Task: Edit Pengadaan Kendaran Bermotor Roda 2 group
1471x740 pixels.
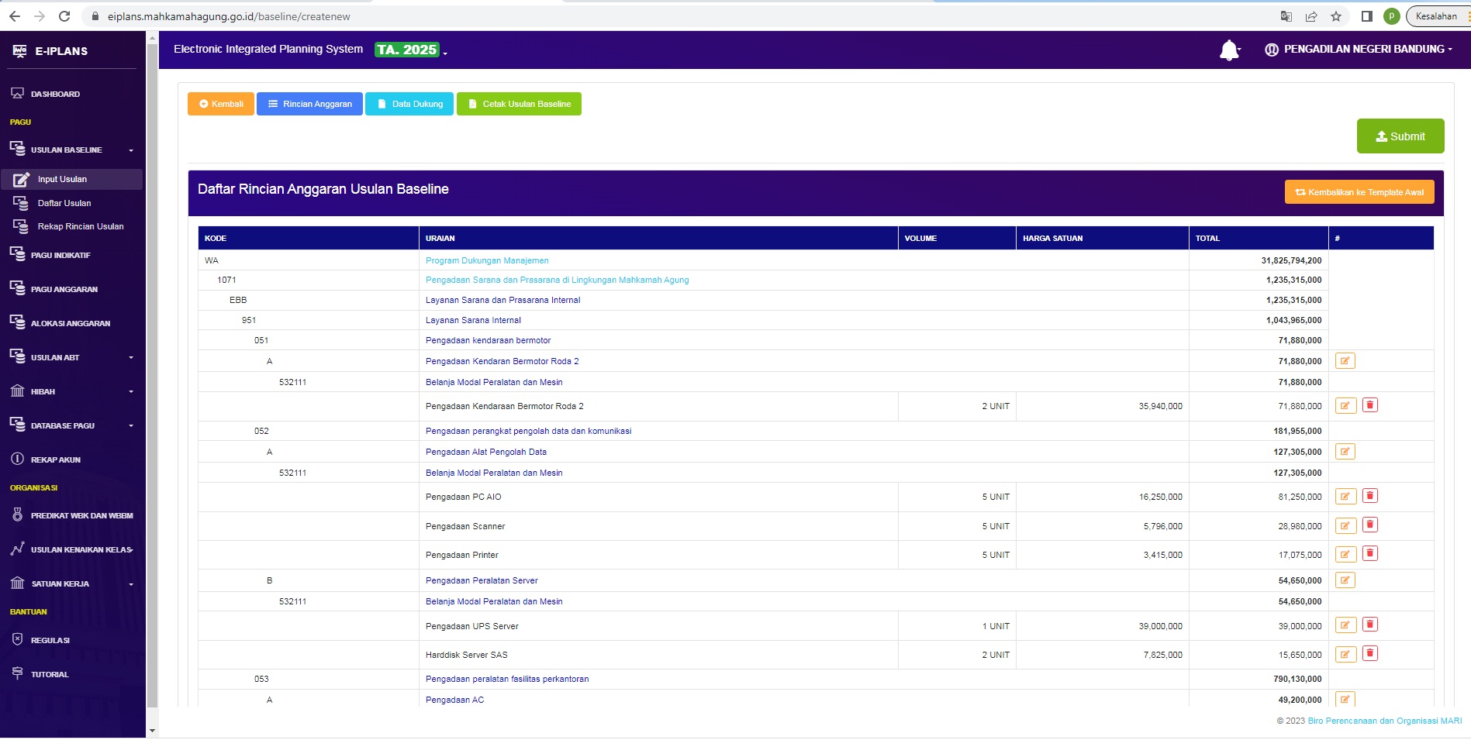Action: coord(1345,361)
